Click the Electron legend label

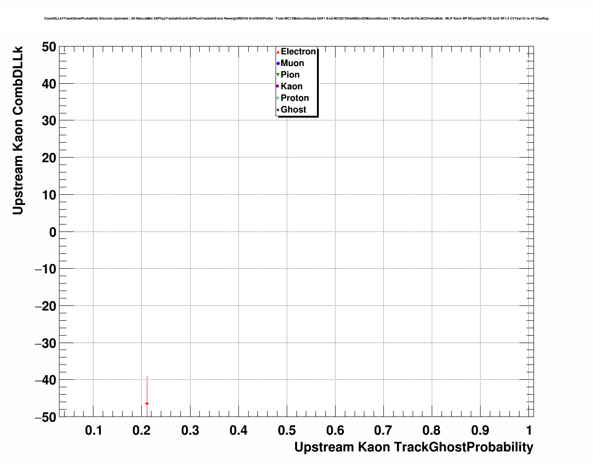pos(298,52)
